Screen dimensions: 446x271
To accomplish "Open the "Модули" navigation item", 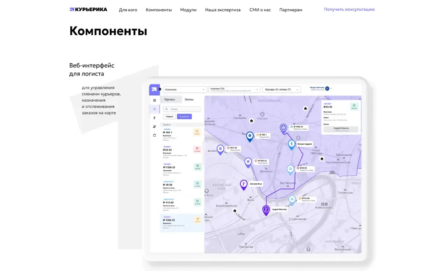I will (x=188, y=10).
